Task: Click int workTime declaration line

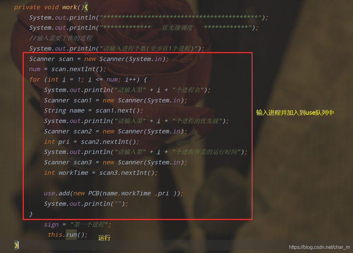Action: click(x=101, y=173)
